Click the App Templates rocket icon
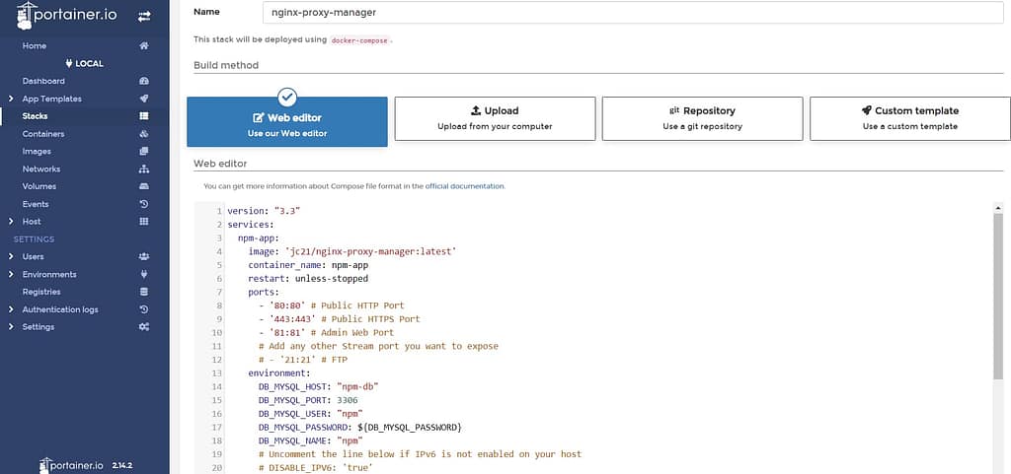Image resolution: width=1011 pixels, height=474 pixels. tap(144, 99)
